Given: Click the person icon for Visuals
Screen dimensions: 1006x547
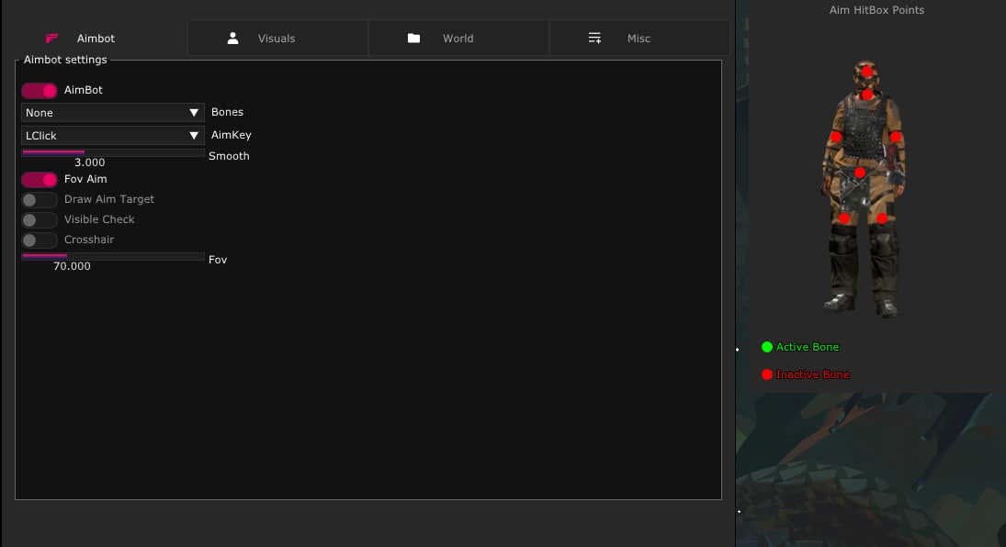Looking at the screenshot, I should point(233,39).
